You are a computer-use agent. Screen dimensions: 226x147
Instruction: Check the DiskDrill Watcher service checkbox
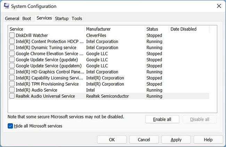click(x=12, y=35)
